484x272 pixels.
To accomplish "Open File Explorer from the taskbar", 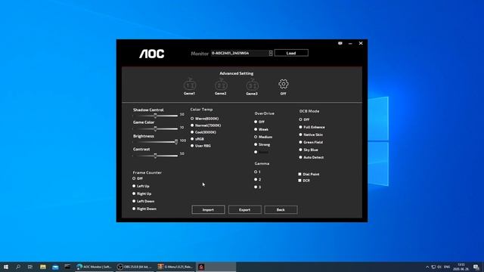I will [43, 267].
